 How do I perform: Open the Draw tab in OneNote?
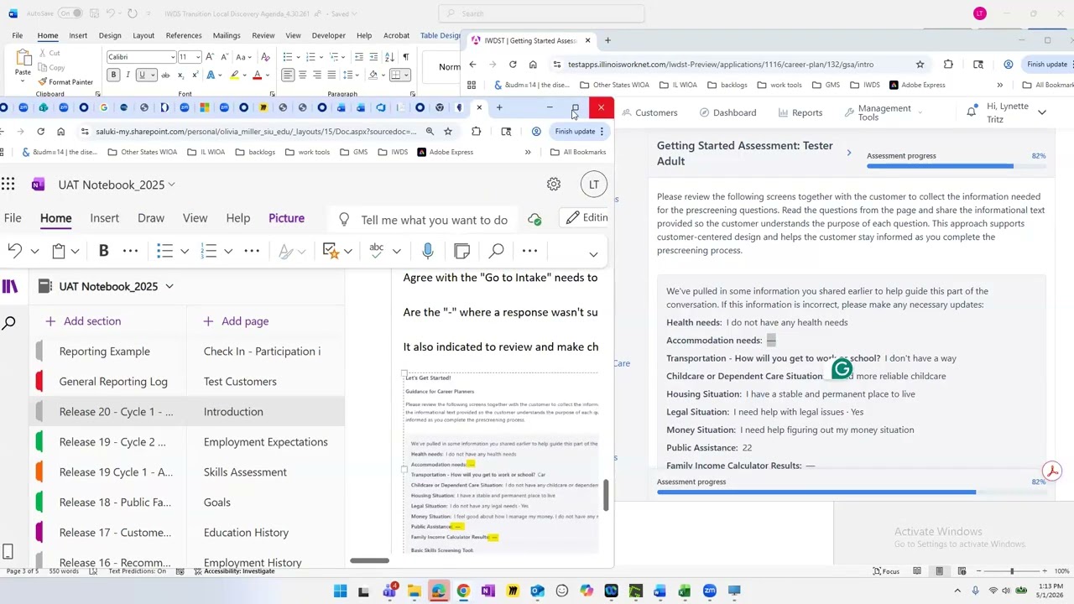coord(151,218)
